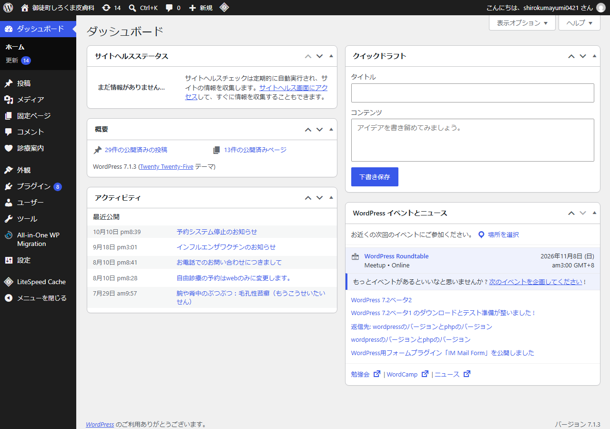Open プラグイン in the sidebar
610x429 pixels.
click(x=38, y=186)
